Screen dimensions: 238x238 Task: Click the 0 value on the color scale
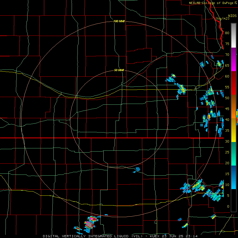[228, 207]
